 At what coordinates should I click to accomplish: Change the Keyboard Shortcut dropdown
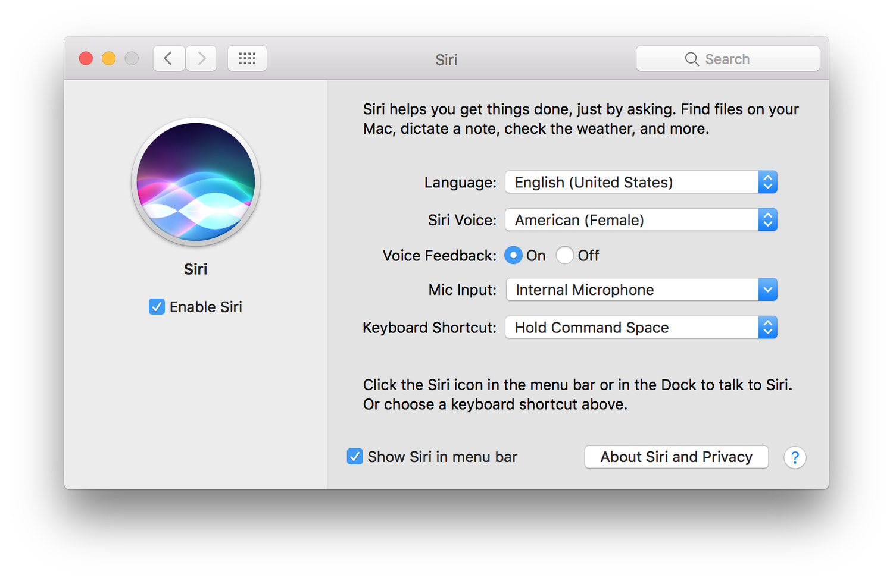641,328
